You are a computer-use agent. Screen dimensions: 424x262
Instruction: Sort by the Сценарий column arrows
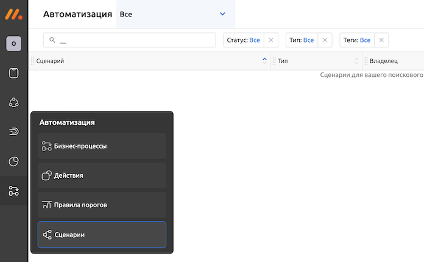point(264,61)
